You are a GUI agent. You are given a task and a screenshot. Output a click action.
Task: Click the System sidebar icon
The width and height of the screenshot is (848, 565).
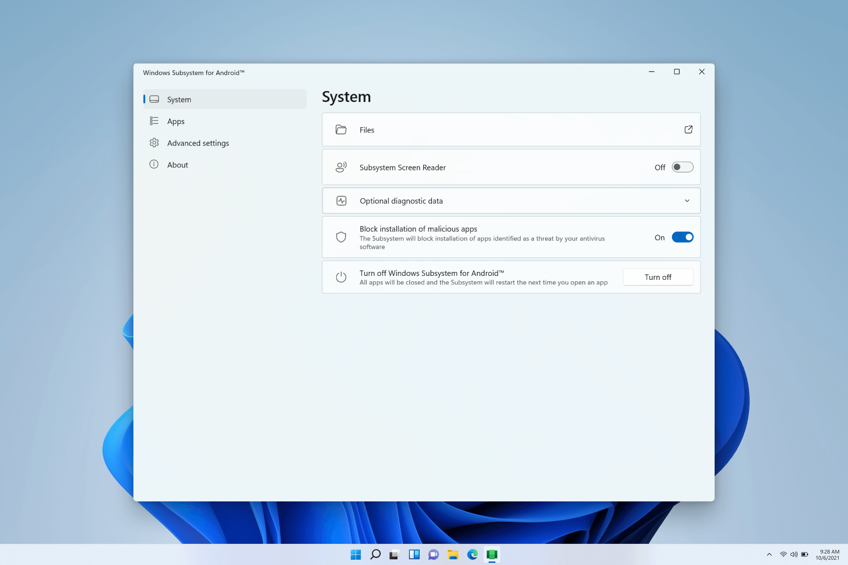click(x=154, y=99)
